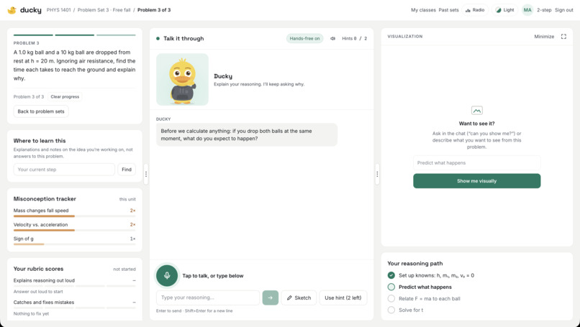Toggle the Light theme button

click(505, 10)
